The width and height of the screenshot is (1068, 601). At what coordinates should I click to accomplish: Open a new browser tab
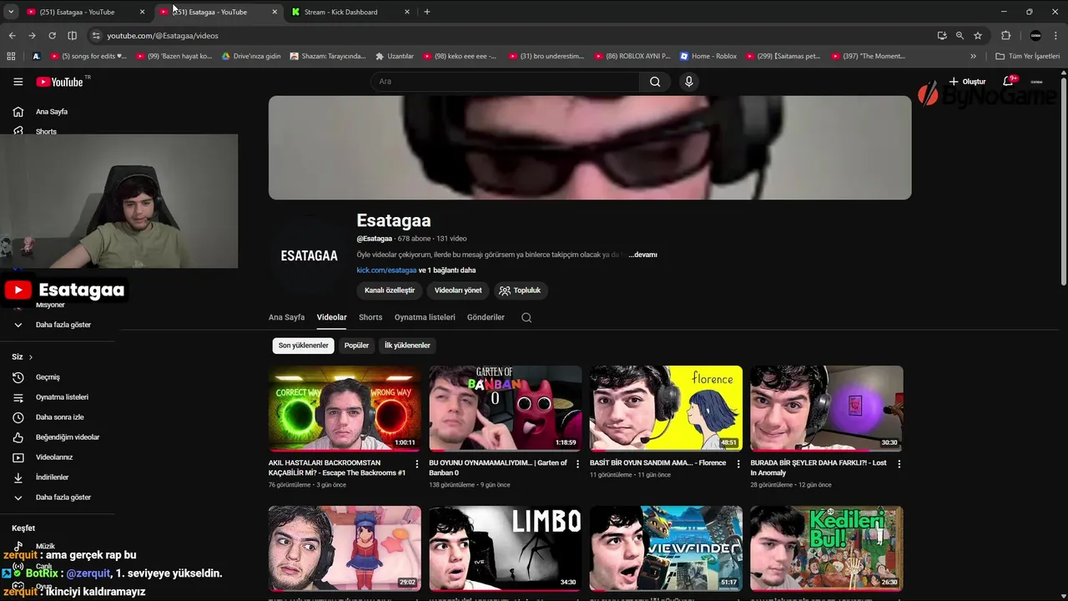(x=427, y=12)
